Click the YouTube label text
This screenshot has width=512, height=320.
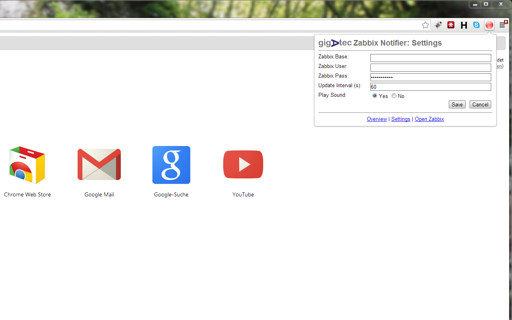click(x=243, y=194)
